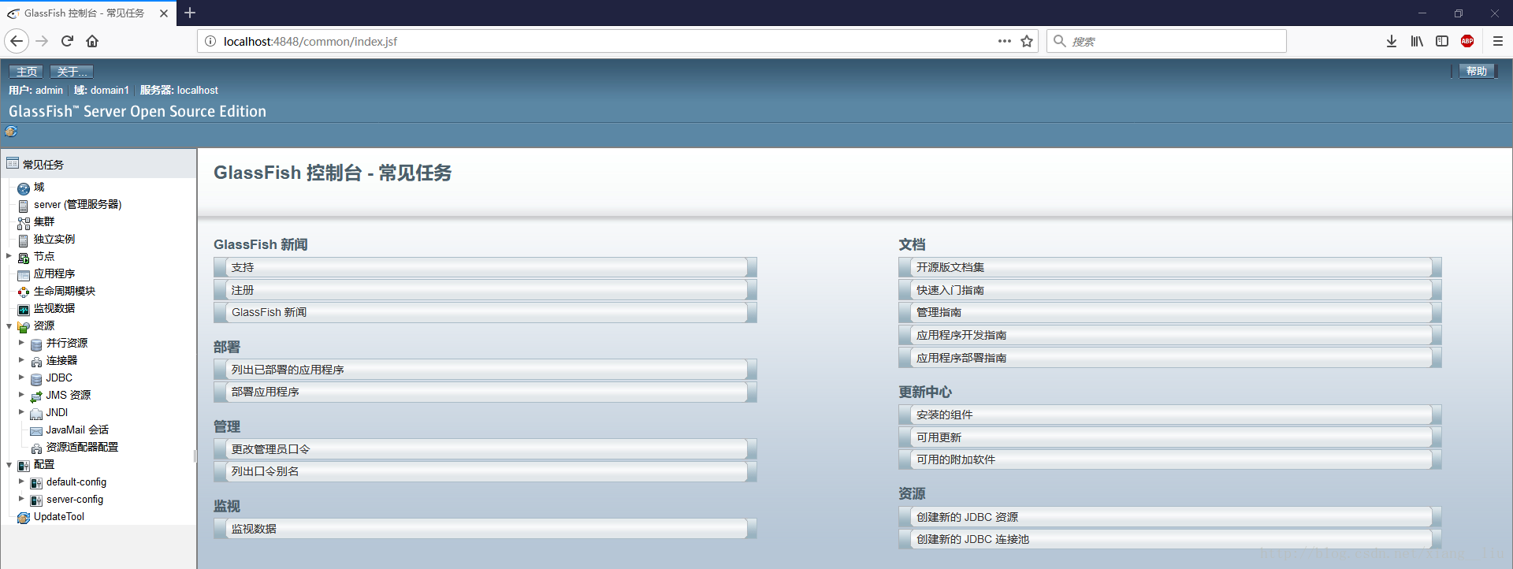
Task: Click the JDBC database icon
Action: [36, 379]
